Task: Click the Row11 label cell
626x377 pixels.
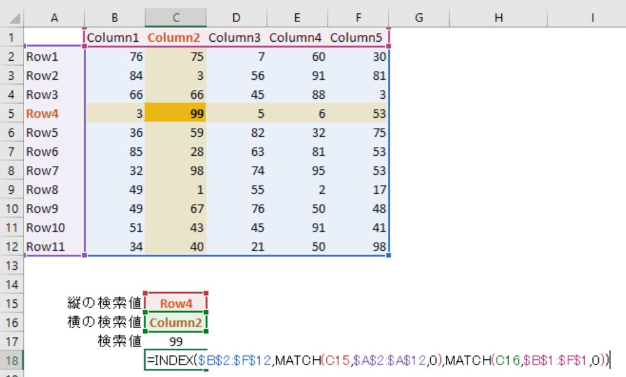Action: click(54, 246)
